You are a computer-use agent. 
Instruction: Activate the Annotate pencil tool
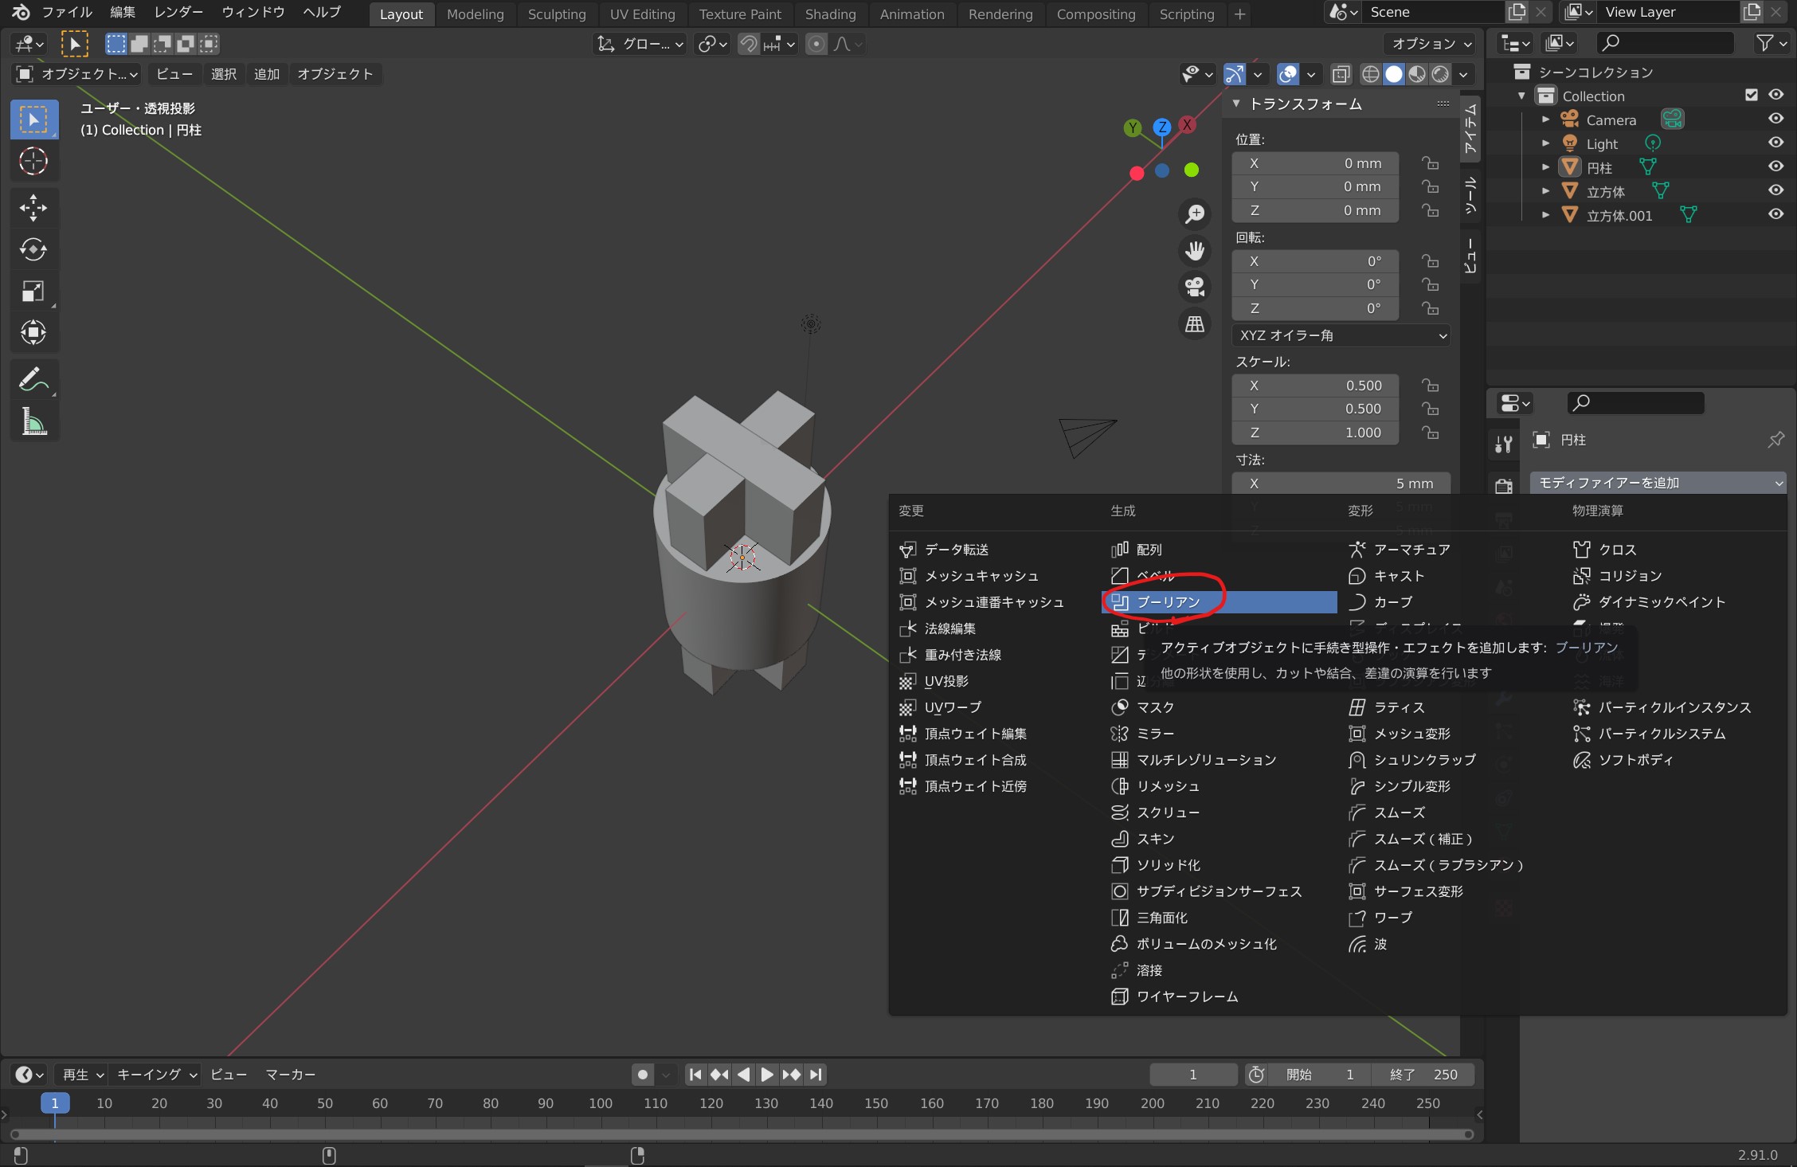click(x=33, y=379)
